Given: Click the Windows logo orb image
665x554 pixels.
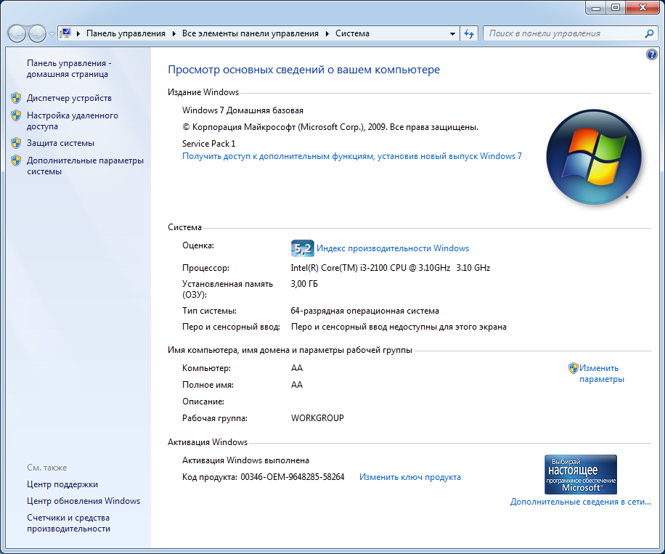Looking at the screenshot, I should click(594, 157).
